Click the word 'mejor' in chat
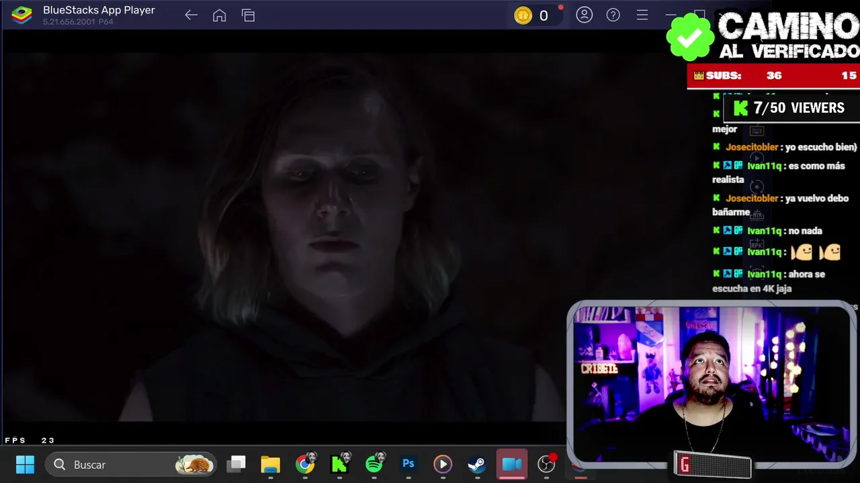 point(725,129)
